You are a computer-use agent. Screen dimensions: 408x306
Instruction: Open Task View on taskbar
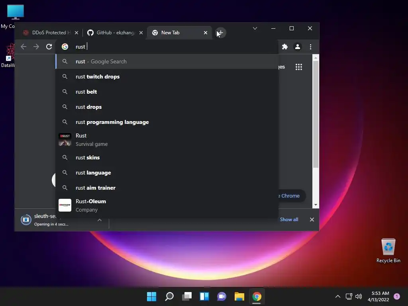(187, 296)
